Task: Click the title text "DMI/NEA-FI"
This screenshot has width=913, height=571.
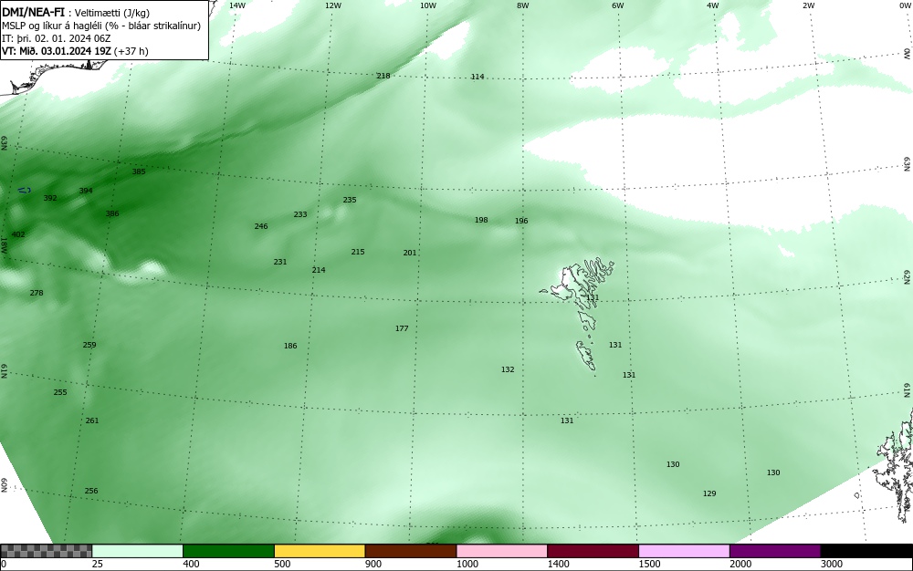Action: [33, 12]
